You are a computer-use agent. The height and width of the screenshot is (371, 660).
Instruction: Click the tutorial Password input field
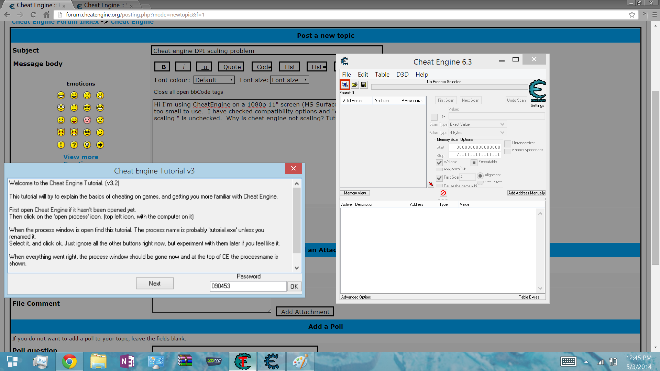248,286
